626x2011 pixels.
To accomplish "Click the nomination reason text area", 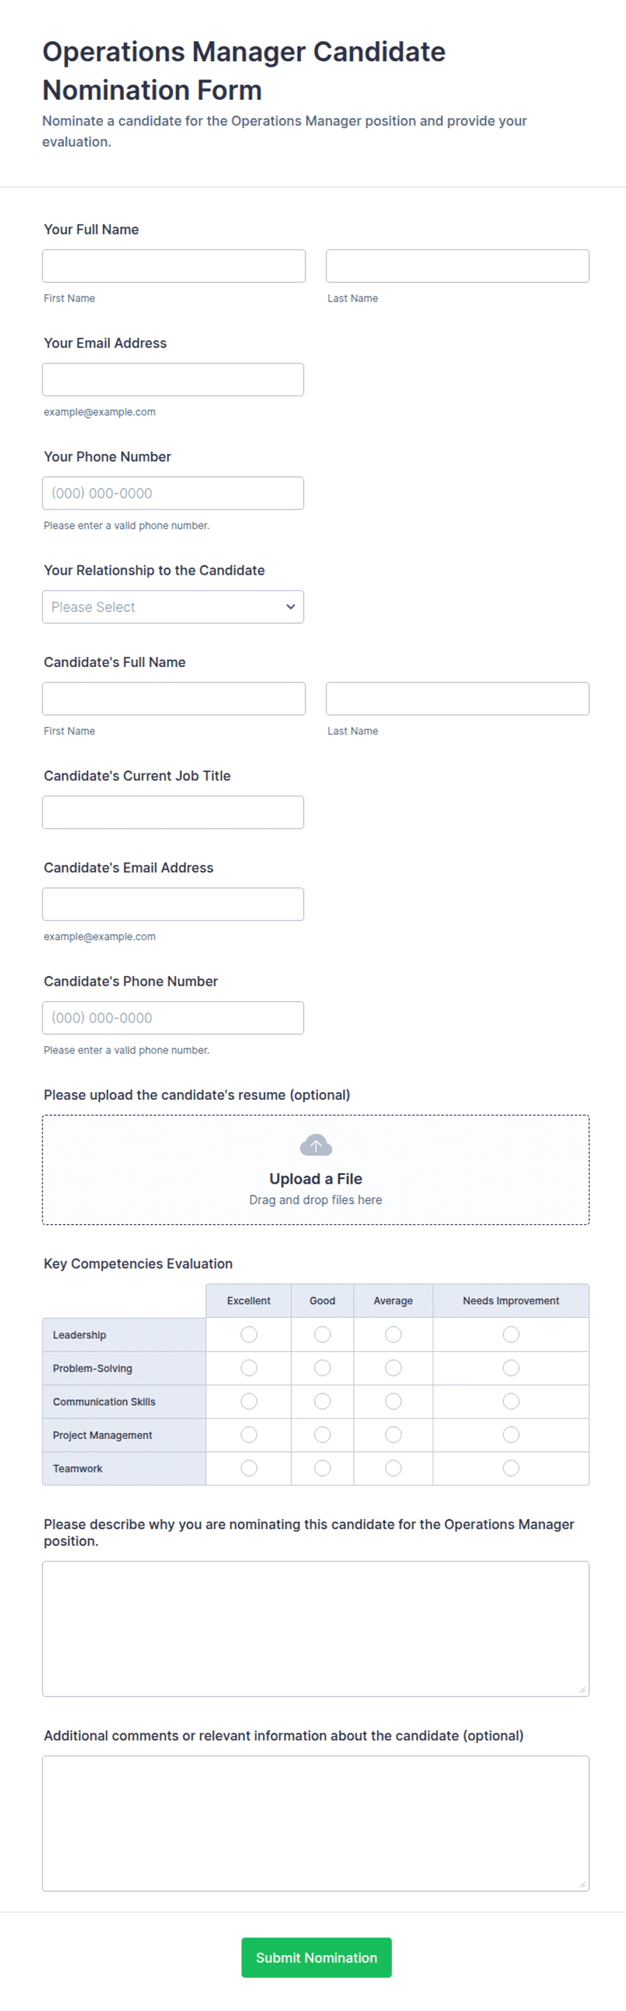I will (x=316, y=1628).
